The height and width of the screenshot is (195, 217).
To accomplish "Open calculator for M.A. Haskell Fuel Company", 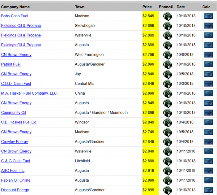I will pyautogui.click(x=208, y=94).
